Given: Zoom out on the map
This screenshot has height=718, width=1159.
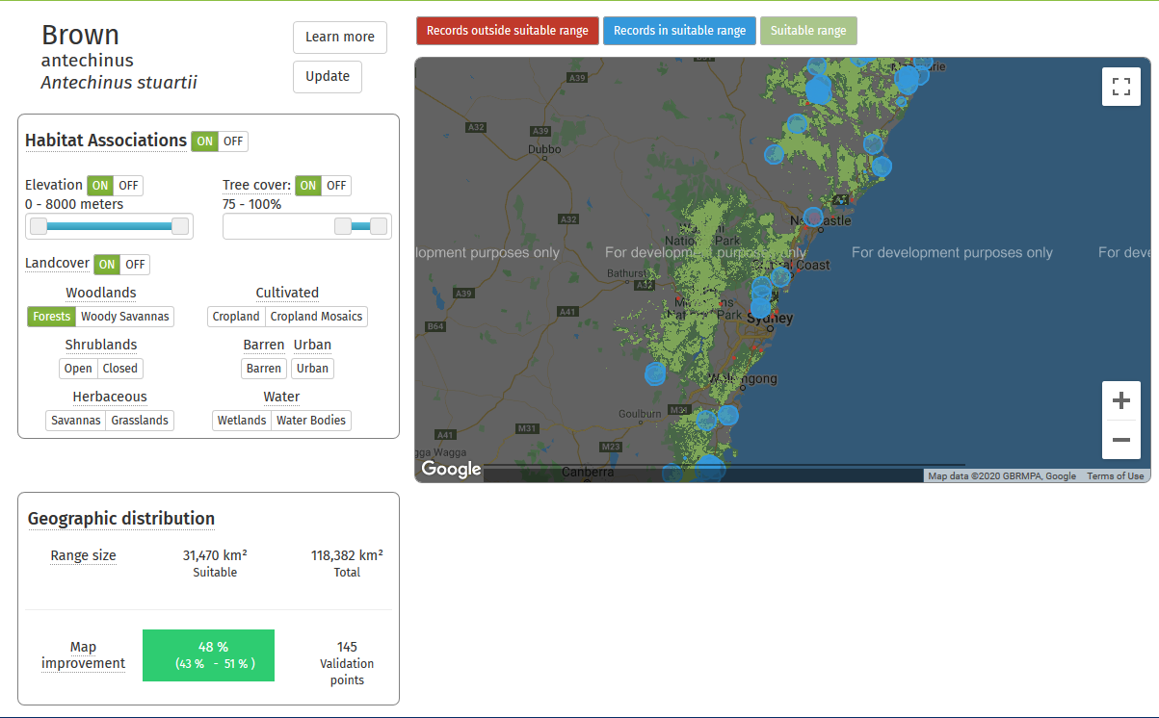Looking at the screenshot, I should pyautogui.click(x=1120, y=440).
